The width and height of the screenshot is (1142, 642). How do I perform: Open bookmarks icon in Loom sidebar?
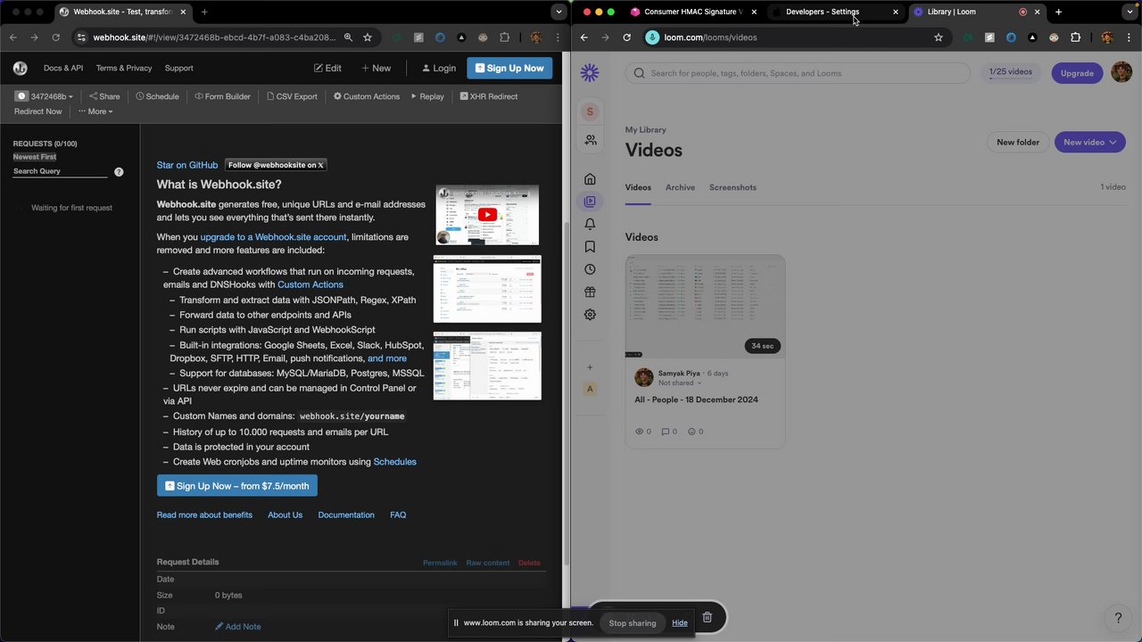(x=590, y=247)
